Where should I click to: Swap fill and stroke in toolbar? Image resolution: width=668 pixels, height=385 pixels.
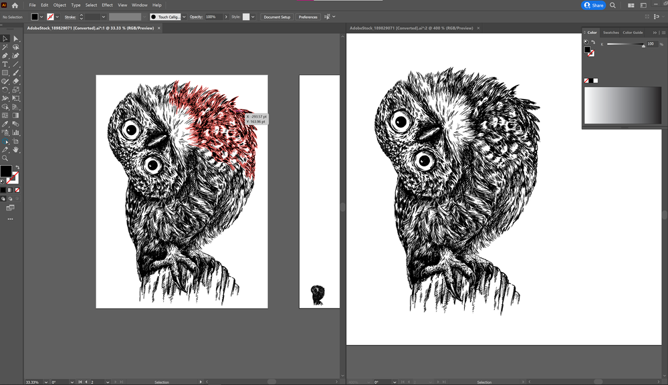point(17,168)
